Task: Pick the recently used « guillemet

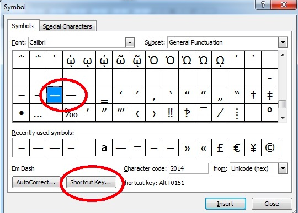Action: [203, 148]
